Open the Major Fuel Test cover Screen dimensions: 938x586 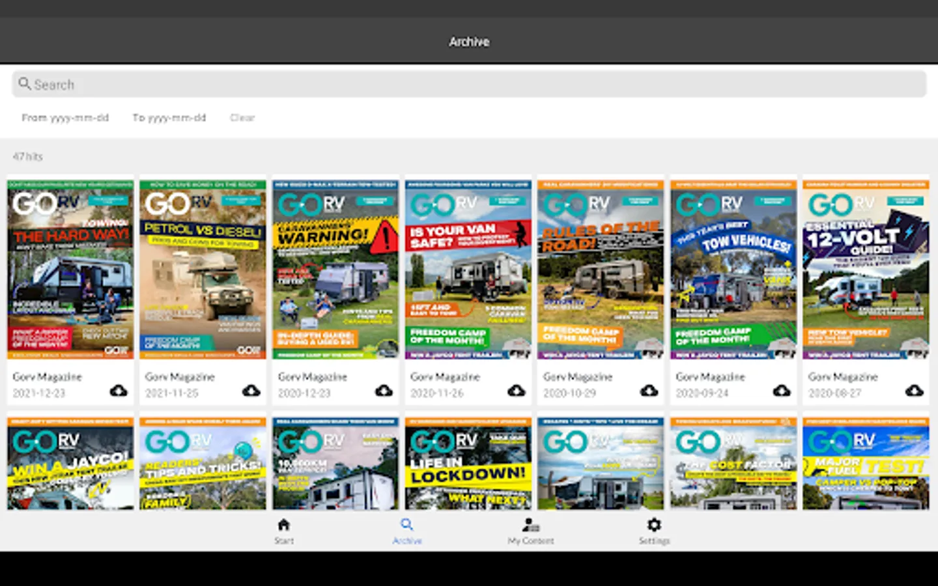(x=866, y=464)
